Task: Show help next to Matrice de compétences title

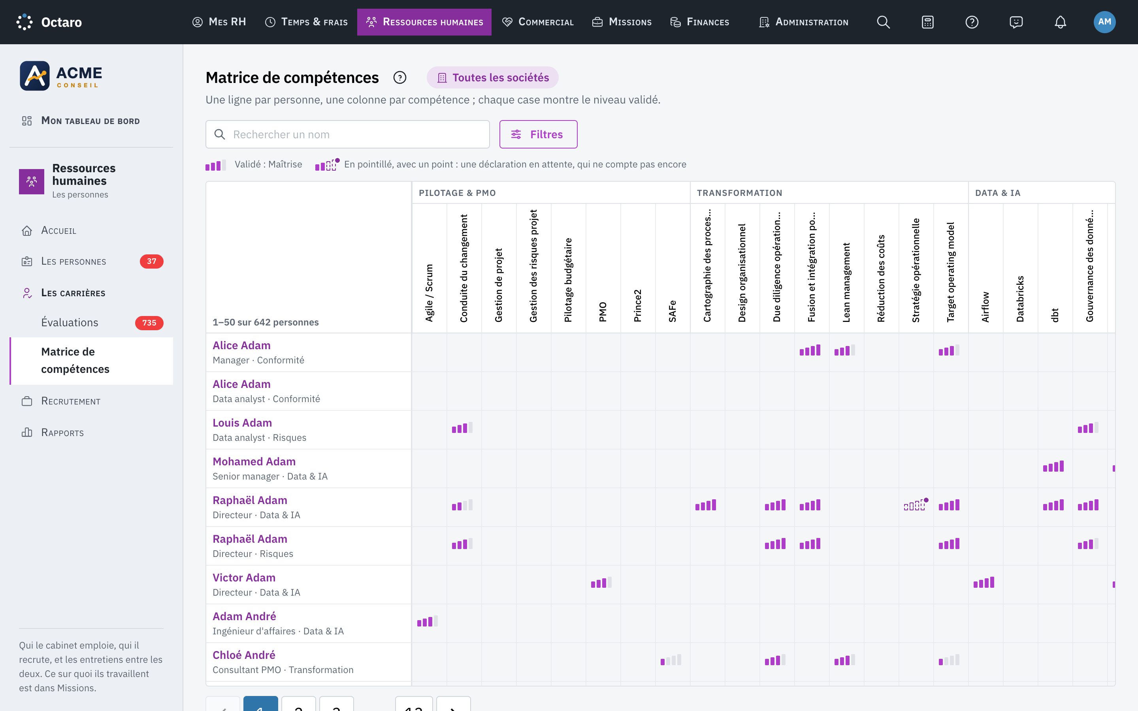Action: point(400,77)
